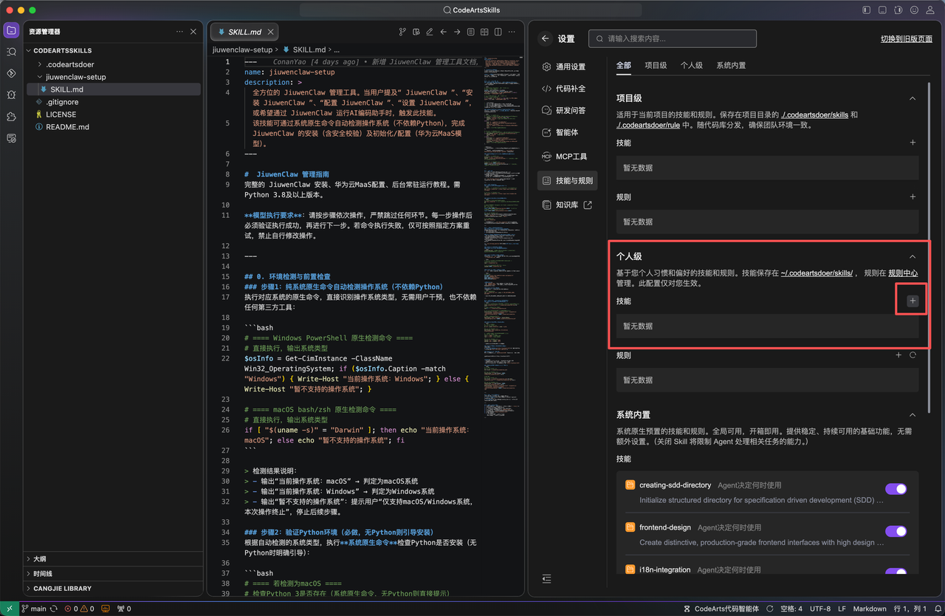Disable the creating-sdd-directory skill
This screenshot has height=616, width=945.
click(x=896, y=489)
